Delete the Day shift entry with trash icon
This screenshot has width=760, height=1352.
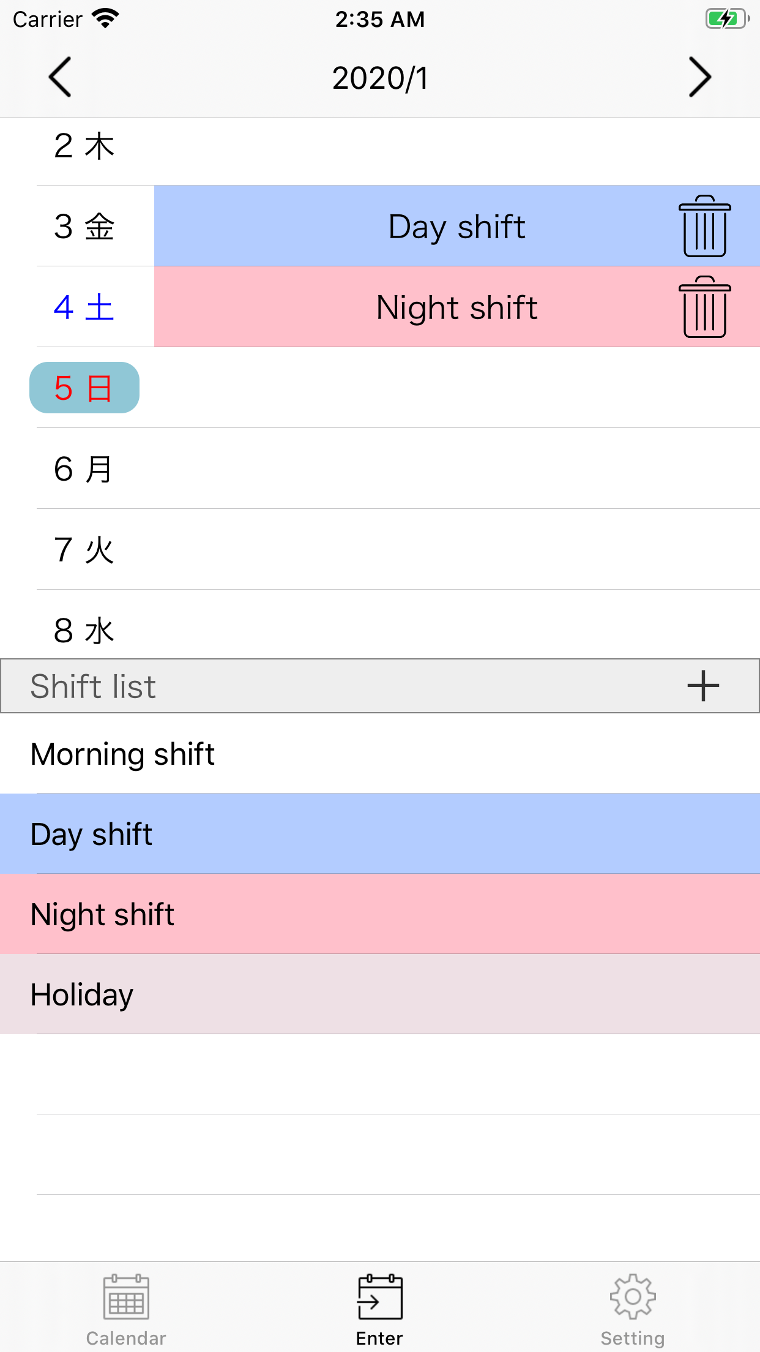coord(704,226)
